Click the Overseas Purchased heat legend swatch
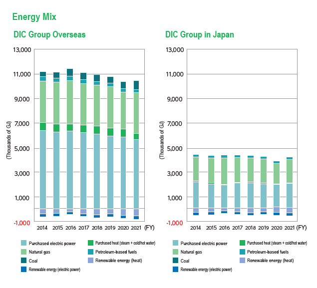Image resolution: width=317 pixels, height=288 pixels. click(90, 243)
